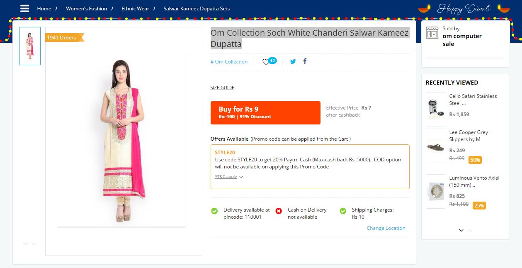Click seller name om computer sale
The image size is (522, 268).
[x=462, y=40]
